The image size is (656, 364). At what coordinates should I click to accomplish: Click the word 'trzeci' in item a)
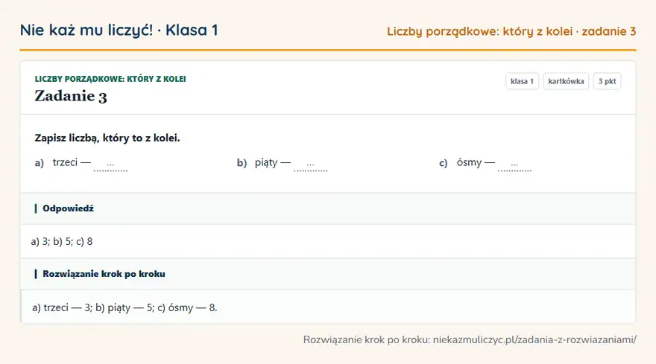pyautogui.click(x=65, y=162)
